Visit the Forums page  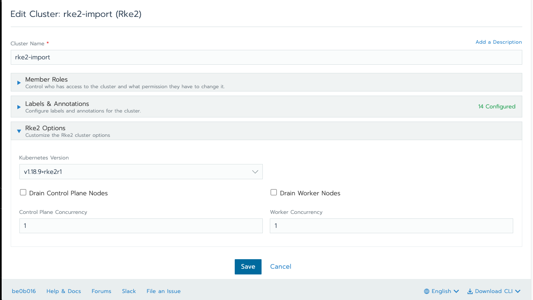(x=101, y=291)
